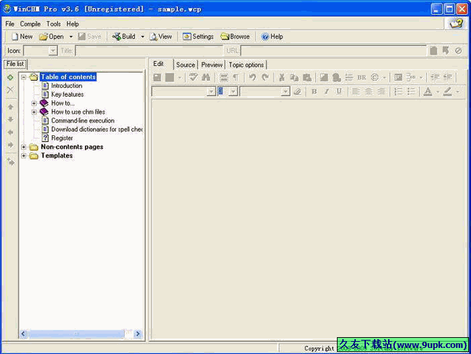Screen dimensions: 471x354
Task: Collapse the Table of contents folder
Action: (24, 77)
